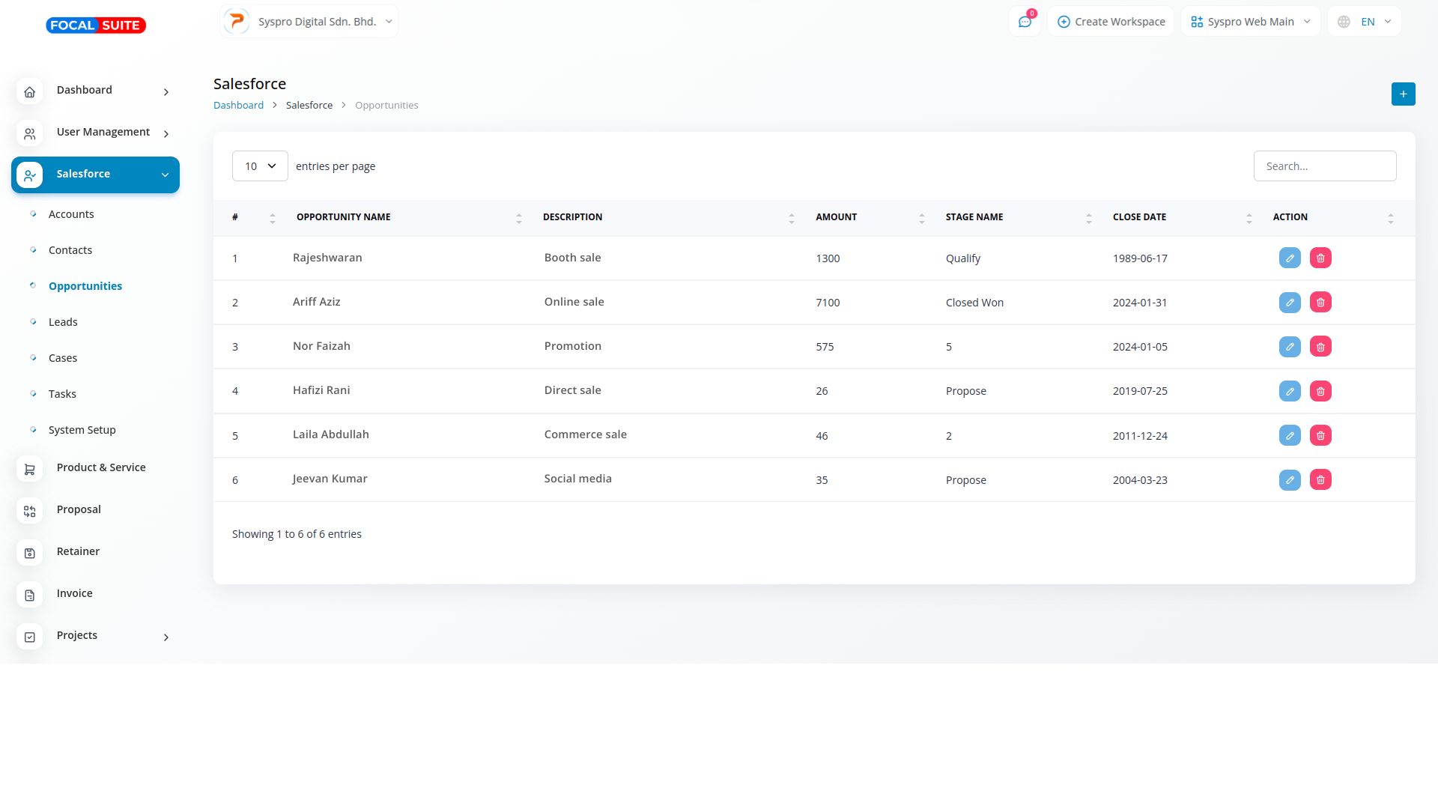The height and width of the screenshot is (809, 1438).
Task: Click the Invoice sidebar icon
Action: tap(30, 595)
